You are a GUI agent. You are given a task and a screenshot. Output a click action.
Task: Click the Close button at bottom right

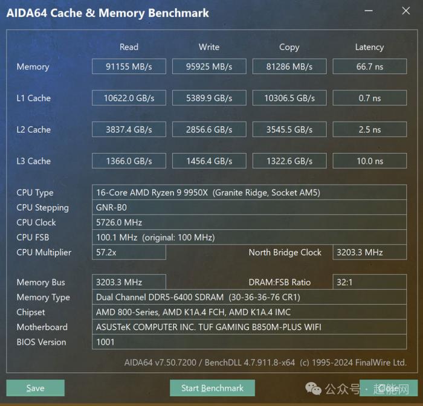pyautogui.click(x=389, y=388)
